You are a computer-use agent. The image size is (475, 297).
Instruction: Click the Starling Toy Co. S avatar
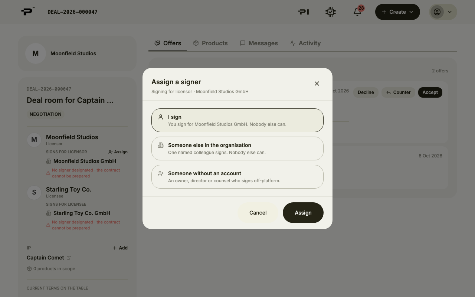point(34,192)
